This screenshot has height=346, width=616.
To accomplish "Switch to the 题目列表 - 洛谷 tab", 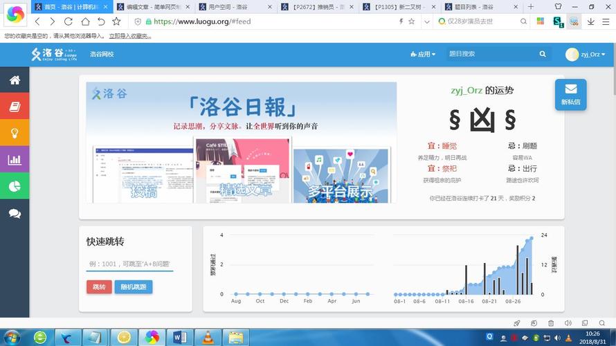I will tap(481, 7).
